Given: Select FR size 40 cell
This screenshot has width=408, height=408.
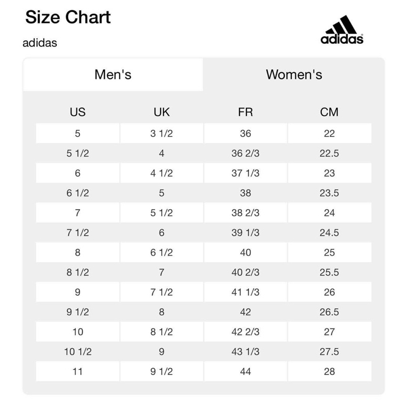Looking at the screenshot, I should point(245,252).
